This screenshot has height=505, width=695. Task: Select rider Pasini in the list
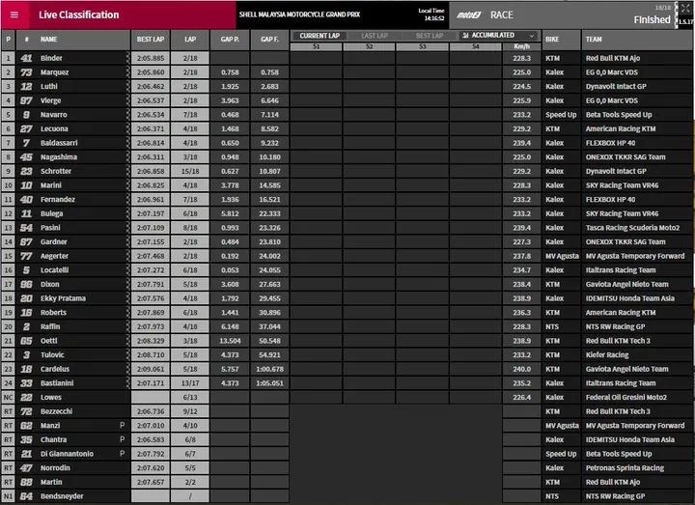50,228
